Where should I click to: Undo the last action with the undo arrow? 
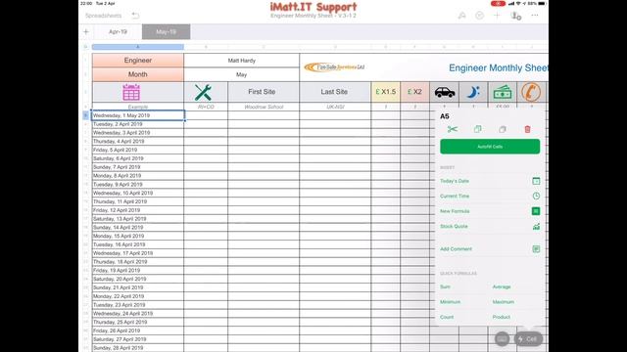tap(135, 16)
